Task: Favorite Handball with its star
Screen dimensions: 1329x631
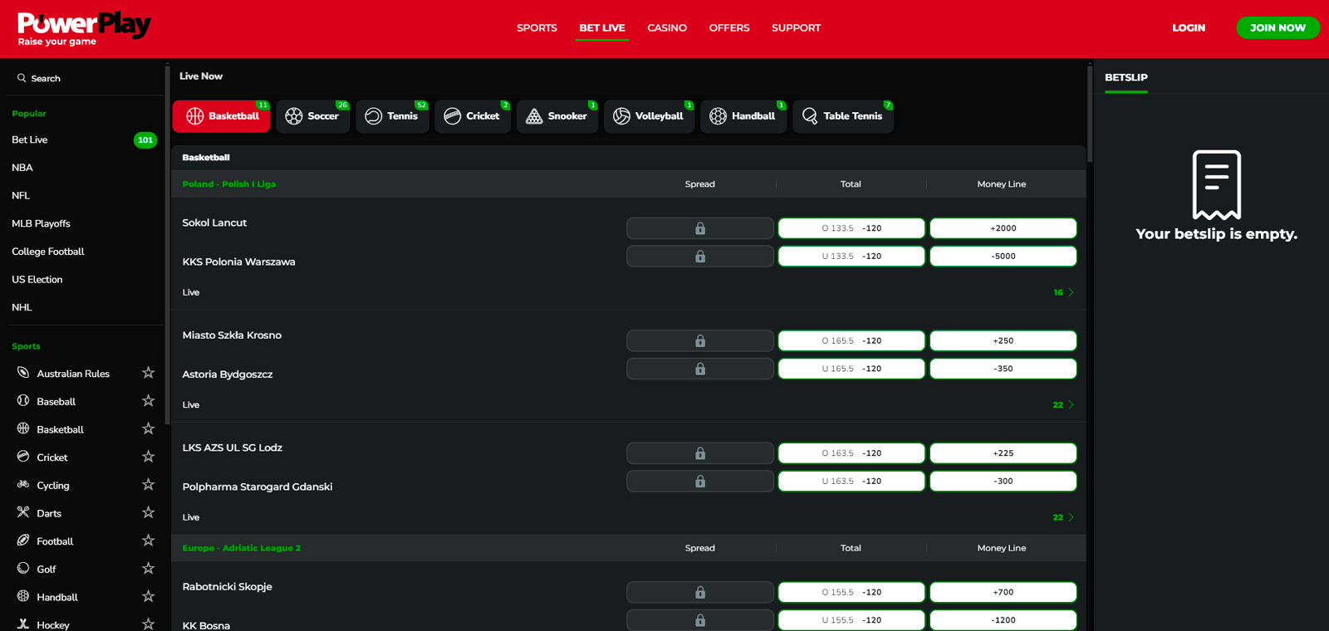Action: point(148,596)
